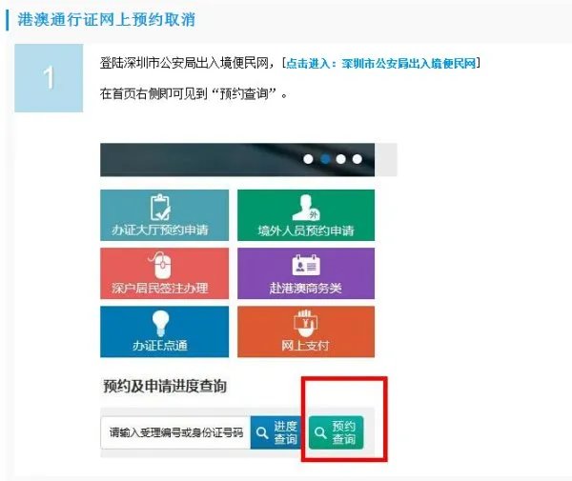Click the ID card icon
Screen dimensions: 572x481
tap(306, 266)
